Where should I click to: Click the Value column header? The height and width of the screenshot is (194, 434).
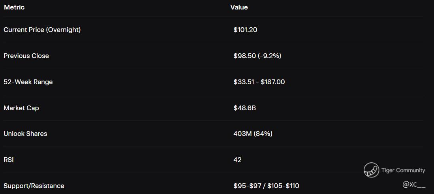tap(239, 8)
